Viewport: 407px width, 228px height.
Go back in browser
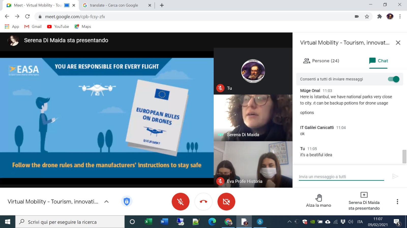(7, 16)
